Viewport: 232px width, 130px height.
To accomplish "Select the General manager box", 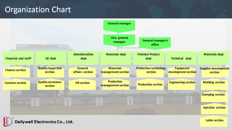I will [x=119, y=24].
